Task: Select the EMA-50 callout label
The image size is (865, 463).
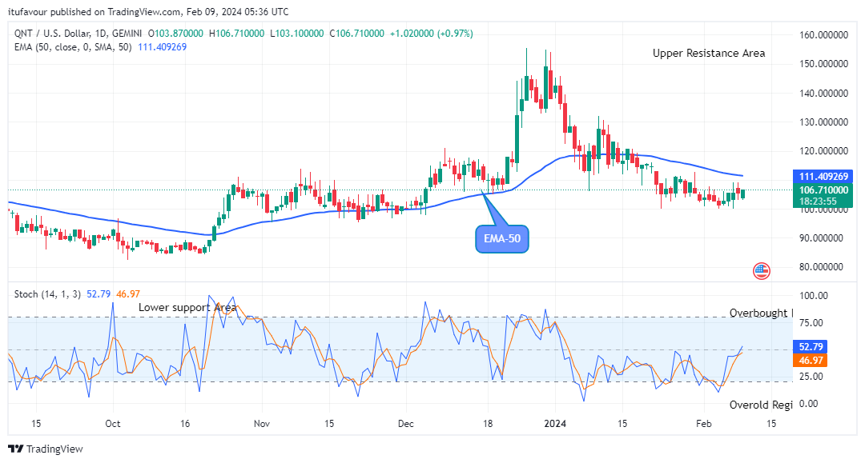Action: pyautogui.click(x=502, y=239)
